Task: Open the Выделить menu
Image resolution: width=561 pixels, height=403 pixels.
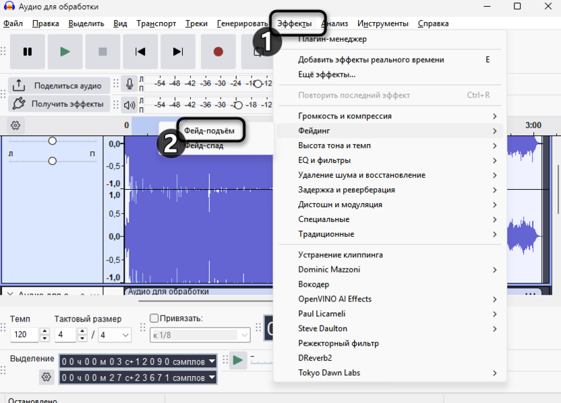Action: point(86,24)
